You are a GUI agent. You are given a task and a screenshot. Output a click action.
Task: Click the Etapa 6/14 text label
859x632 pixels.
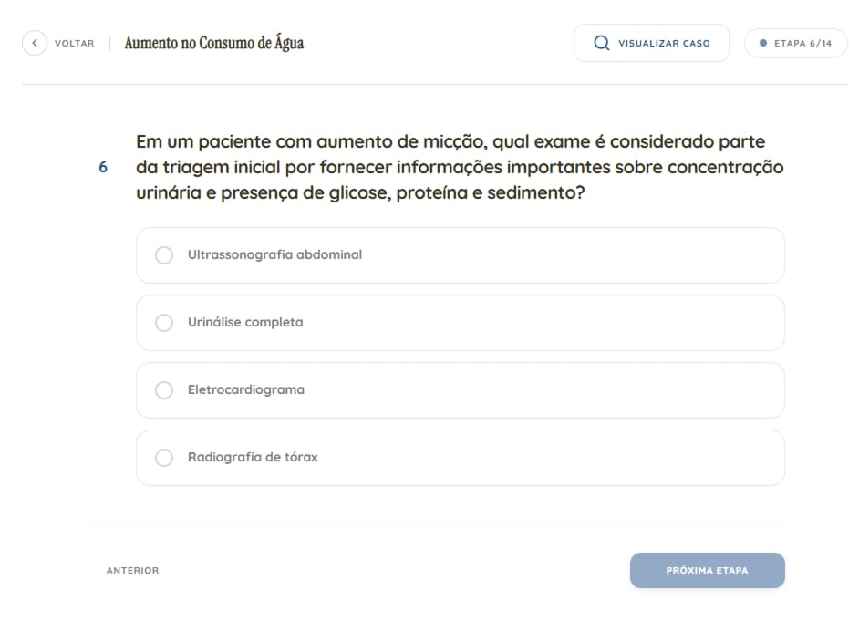click(x=802, y=43)
